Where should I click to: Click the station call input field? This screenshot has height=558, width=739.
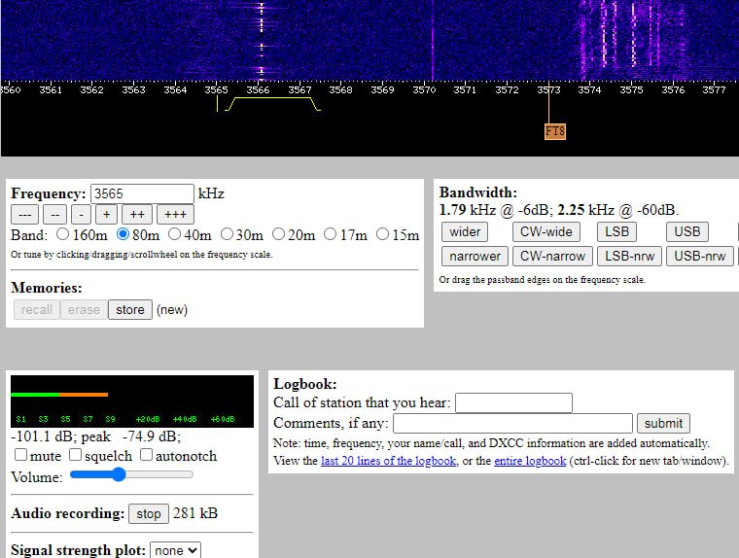(513, 402)
